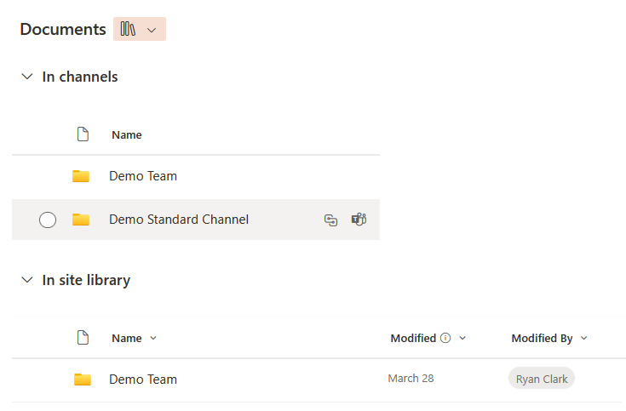The image size is (626, 411).
Task: Click the Modified column info icon
Action: [445, 338]
